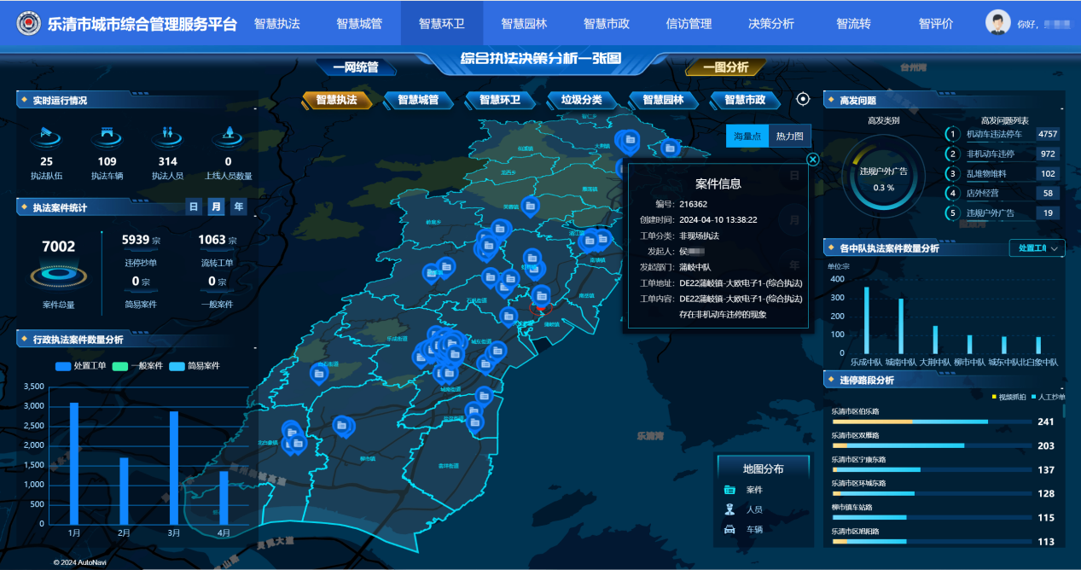This screenshot has height=570, width=1081.
Task: Toggle 处置工单 legend in bar chart
Action: click(80, 366)
